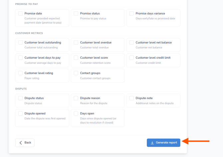Enable the Dispute reason checkbox
This screenshot has width=223, height=157.
pyautogui.click(x=76, y=98)
